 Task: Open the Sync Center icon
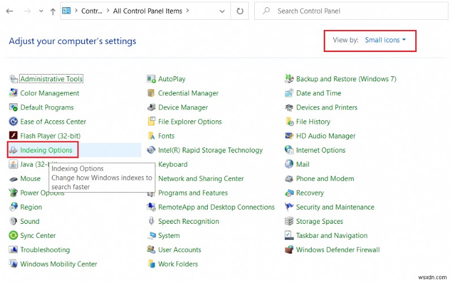[14, 236]
